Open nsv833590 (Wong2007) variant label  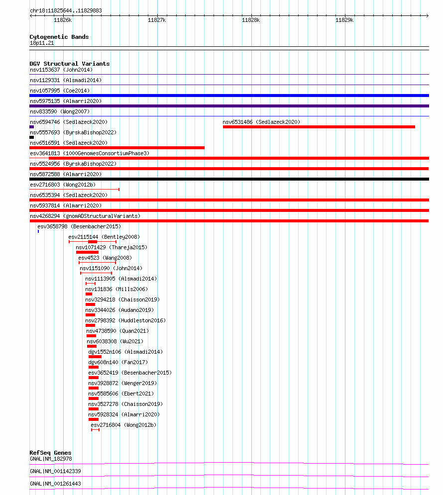(60, 111)
